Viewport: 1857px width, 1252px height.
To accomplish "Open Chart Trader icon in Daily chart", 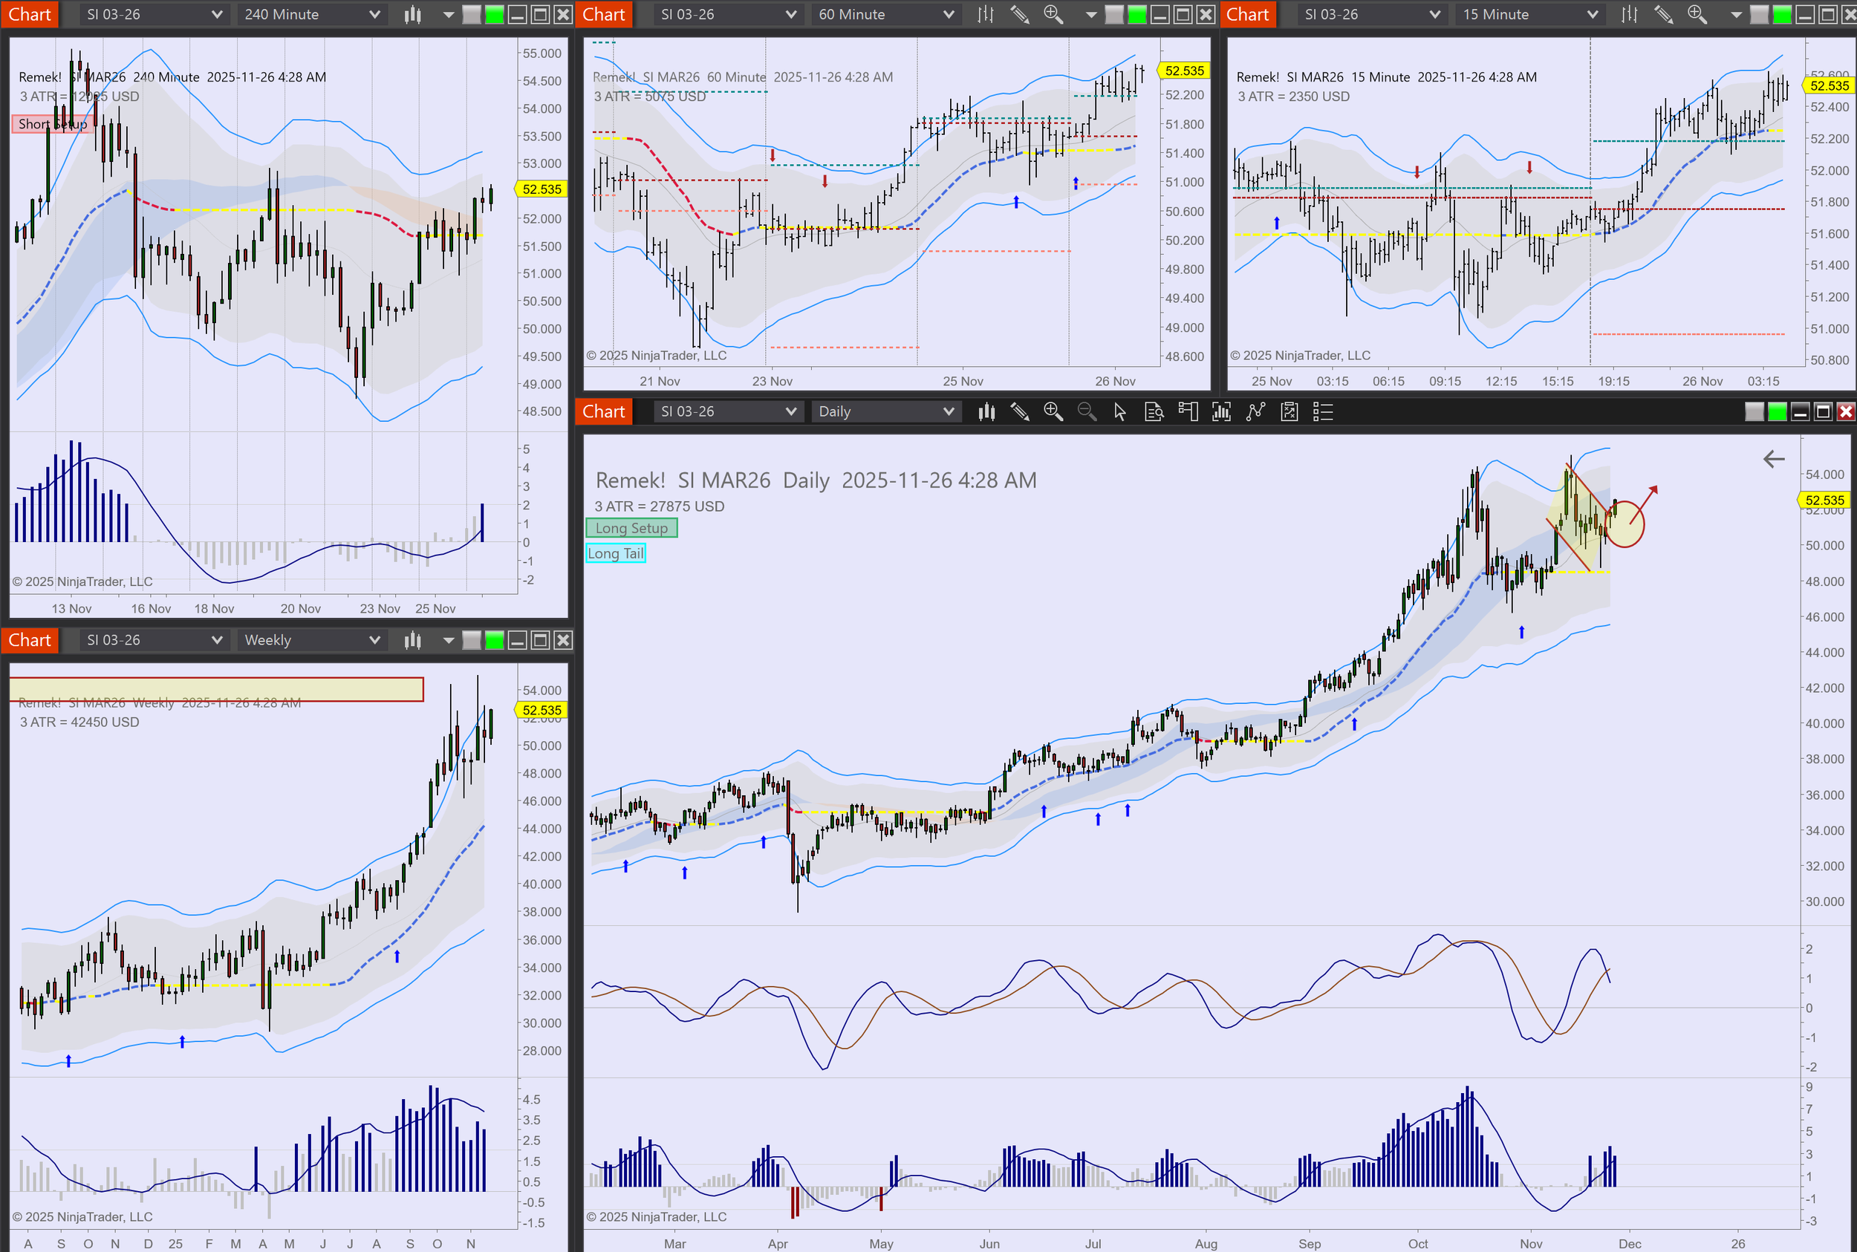I will click(1188, 411).
